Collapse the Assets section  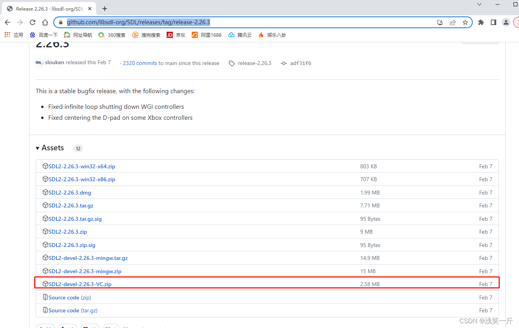coord(50,148)
